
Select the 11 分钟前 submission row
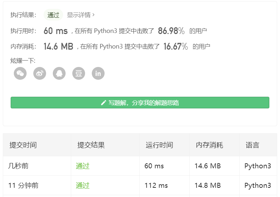23,185
